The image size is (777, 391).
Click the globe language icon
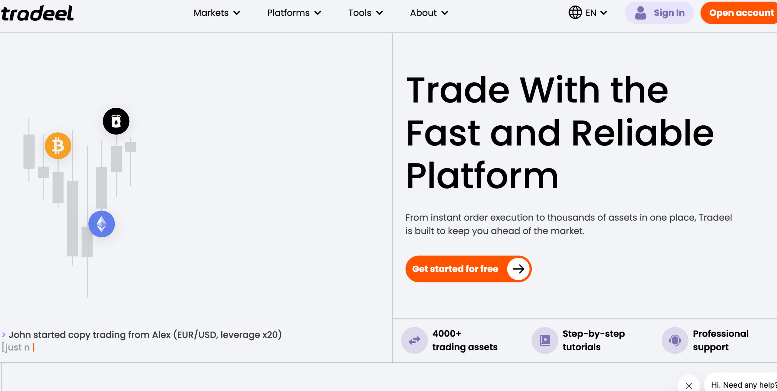[x=575, y=13]
